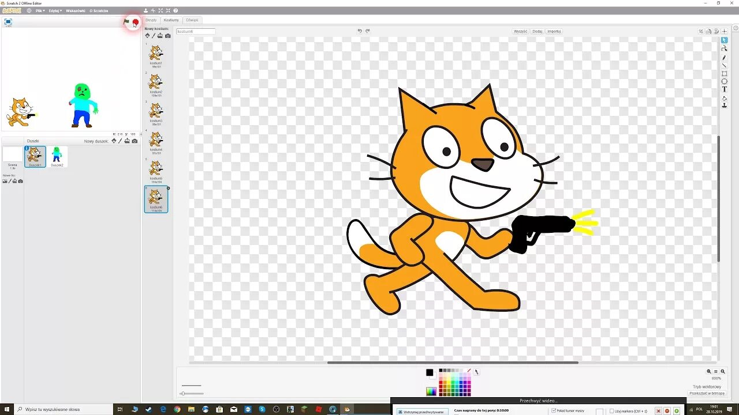Screen dimensions: 739x415
Task: Select the Duszek2 sprite
Action: tap(57, 157)
